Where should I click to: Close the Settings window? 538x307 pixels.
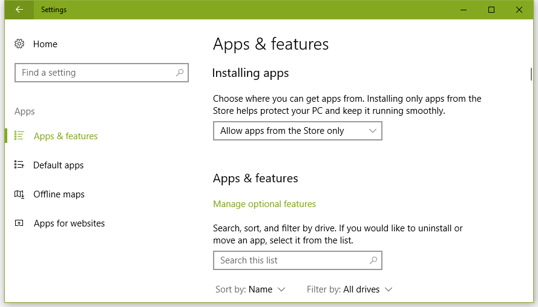pos(519,10)
